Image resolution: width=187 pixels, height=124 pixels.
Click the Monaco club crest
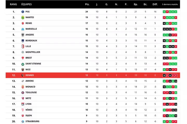tap(23, 87)
